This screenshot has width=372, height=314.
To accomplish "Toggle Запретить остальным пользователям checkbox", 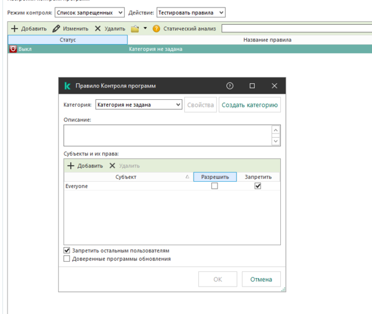I will coord(67,250).
